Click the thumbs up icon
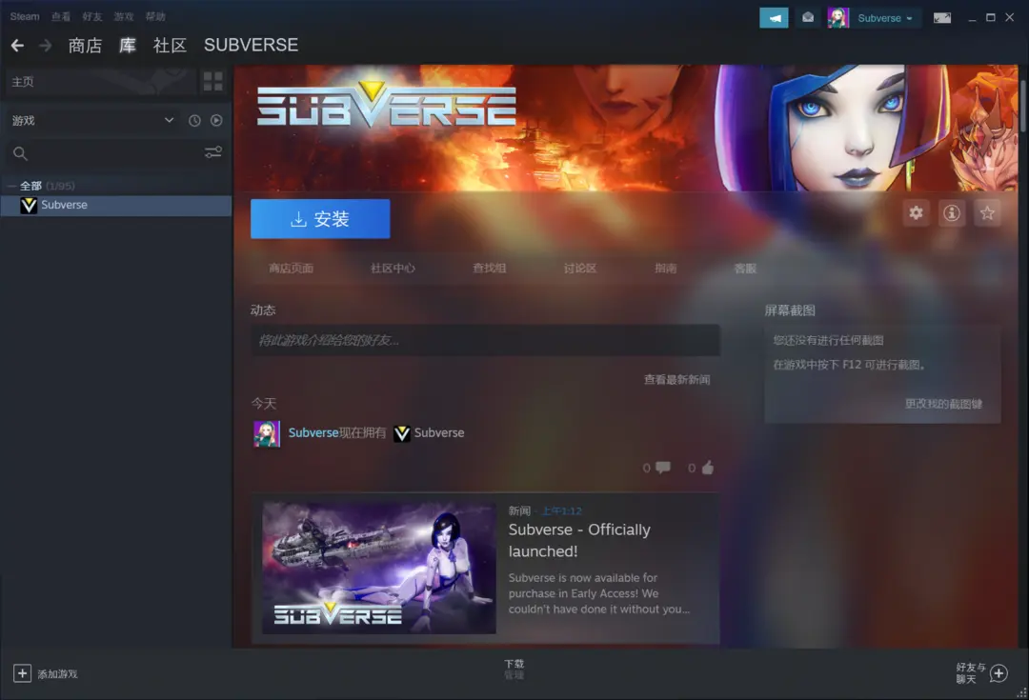Screen dimensions: 1029x700 [707, 467]
